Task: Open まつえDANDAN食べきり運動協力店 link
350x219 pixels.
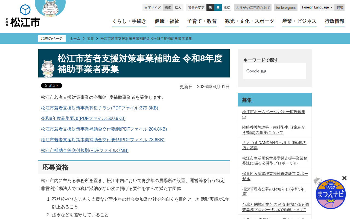Action: tap(274, 145)
